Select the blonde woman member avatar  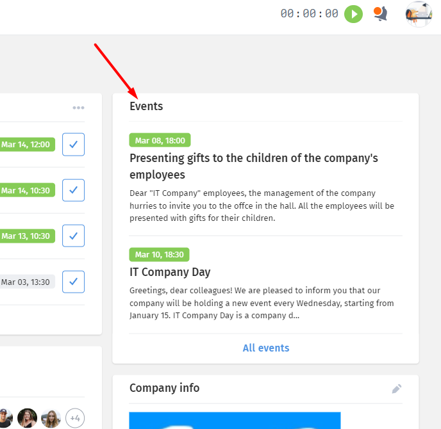coord(51,418)
